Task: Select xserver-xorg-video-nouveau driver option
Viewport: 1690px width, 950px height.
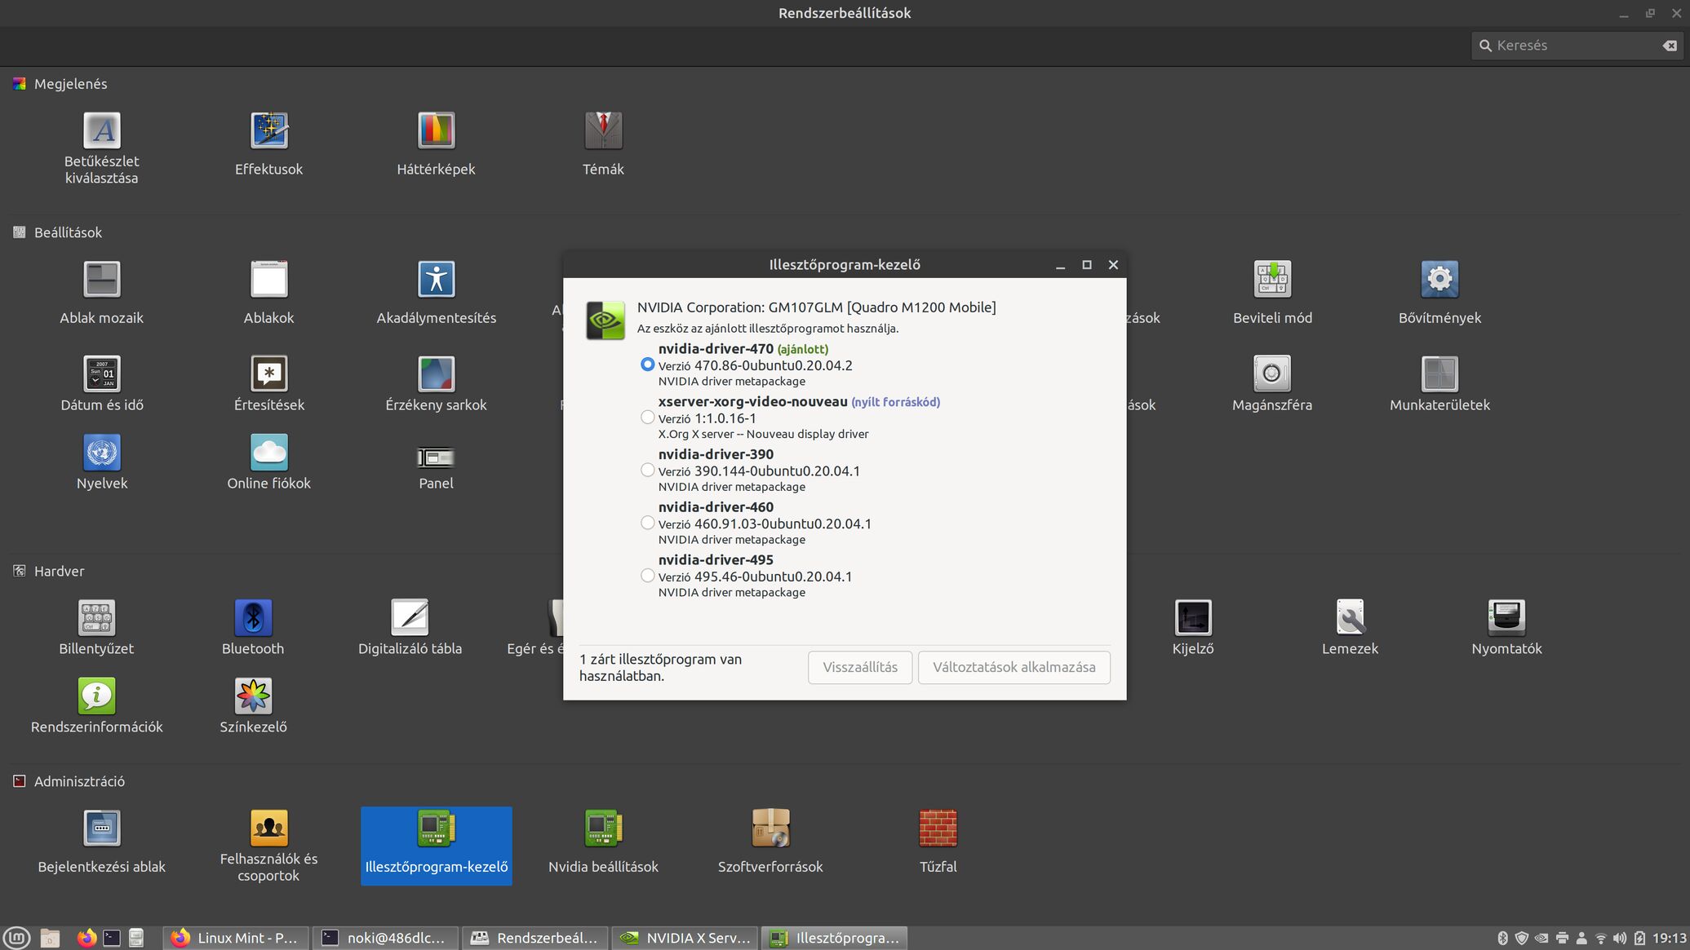Action: (x=647, y=418)
